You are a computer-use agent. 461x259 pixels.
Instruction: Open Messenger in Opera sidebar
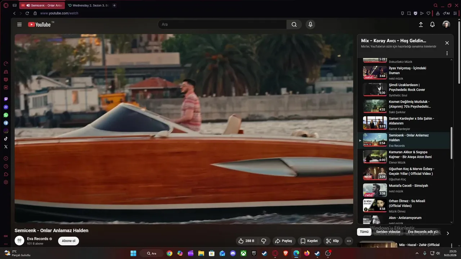[6, 107]
